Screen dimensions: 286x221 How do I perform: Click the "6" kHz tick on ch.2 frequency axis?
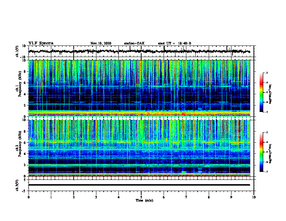(x=25, y=143)
